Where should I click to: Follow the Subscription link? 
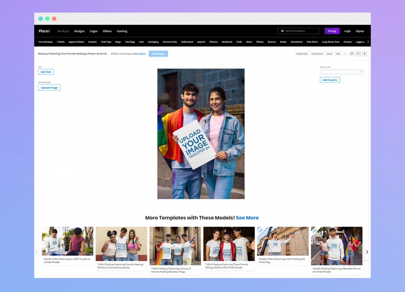click(139, 54)
